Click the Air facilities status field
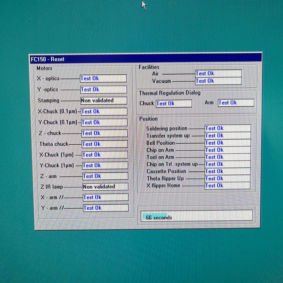 point(218,74)
